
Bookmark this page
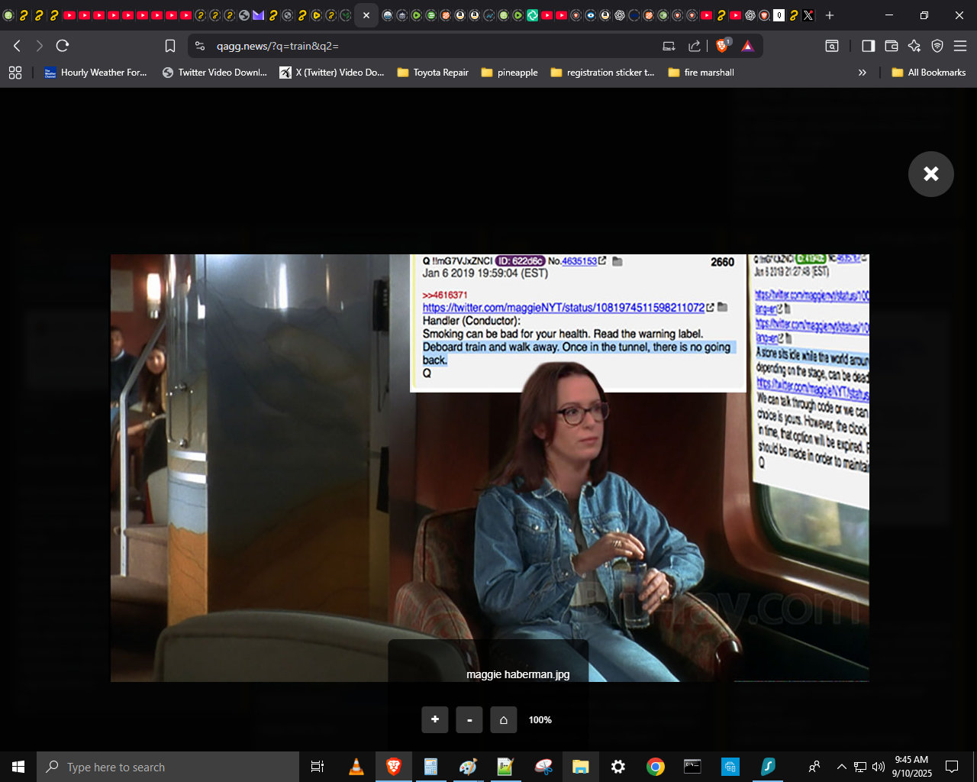pos(170,46)
